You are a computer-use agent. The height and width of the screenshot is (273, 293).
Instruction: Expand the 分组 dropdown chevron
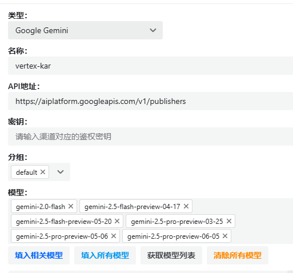pos(61,172)
